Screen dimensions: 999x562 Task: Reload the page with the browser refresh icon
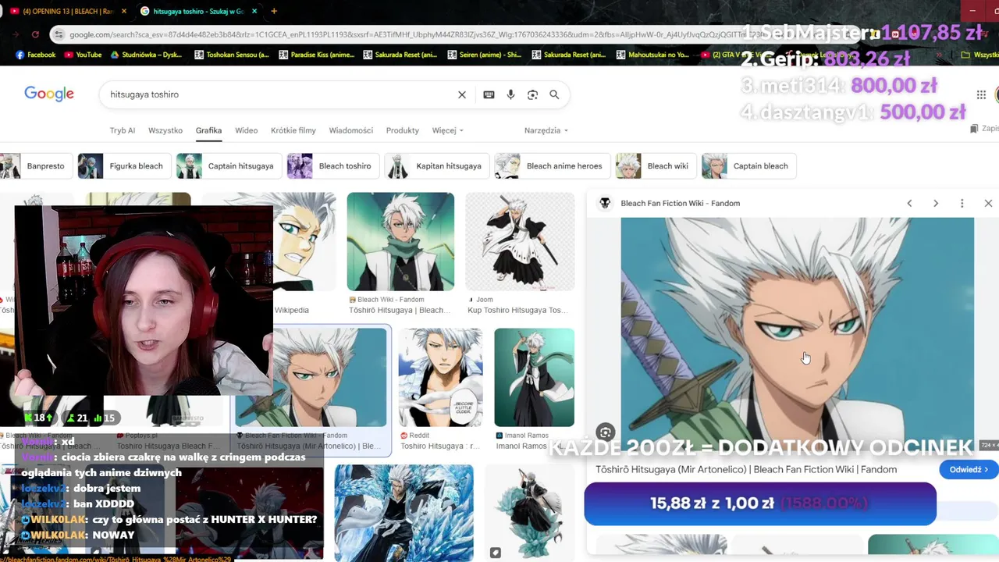pyautogui.click(x=35, y=34)
